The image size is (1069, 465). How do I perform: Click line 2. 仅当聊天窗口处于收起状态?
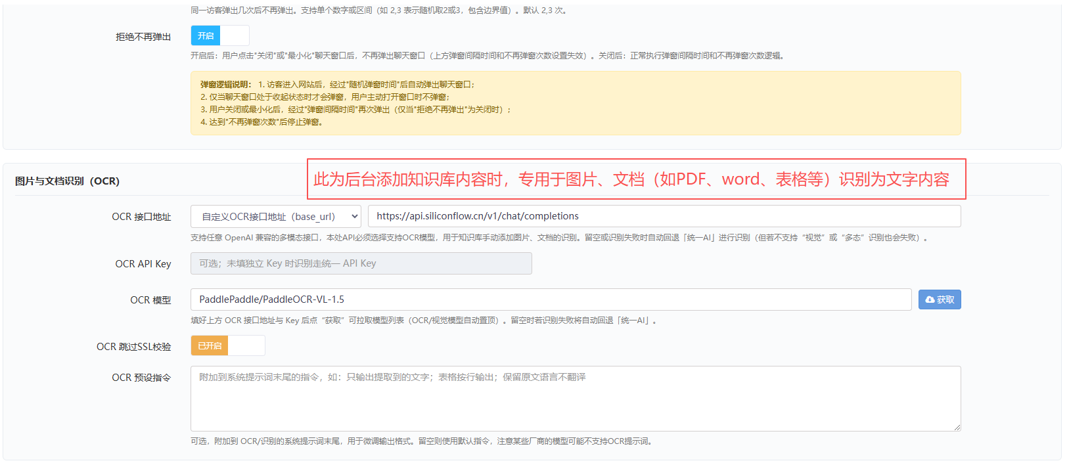coord(325,97)
